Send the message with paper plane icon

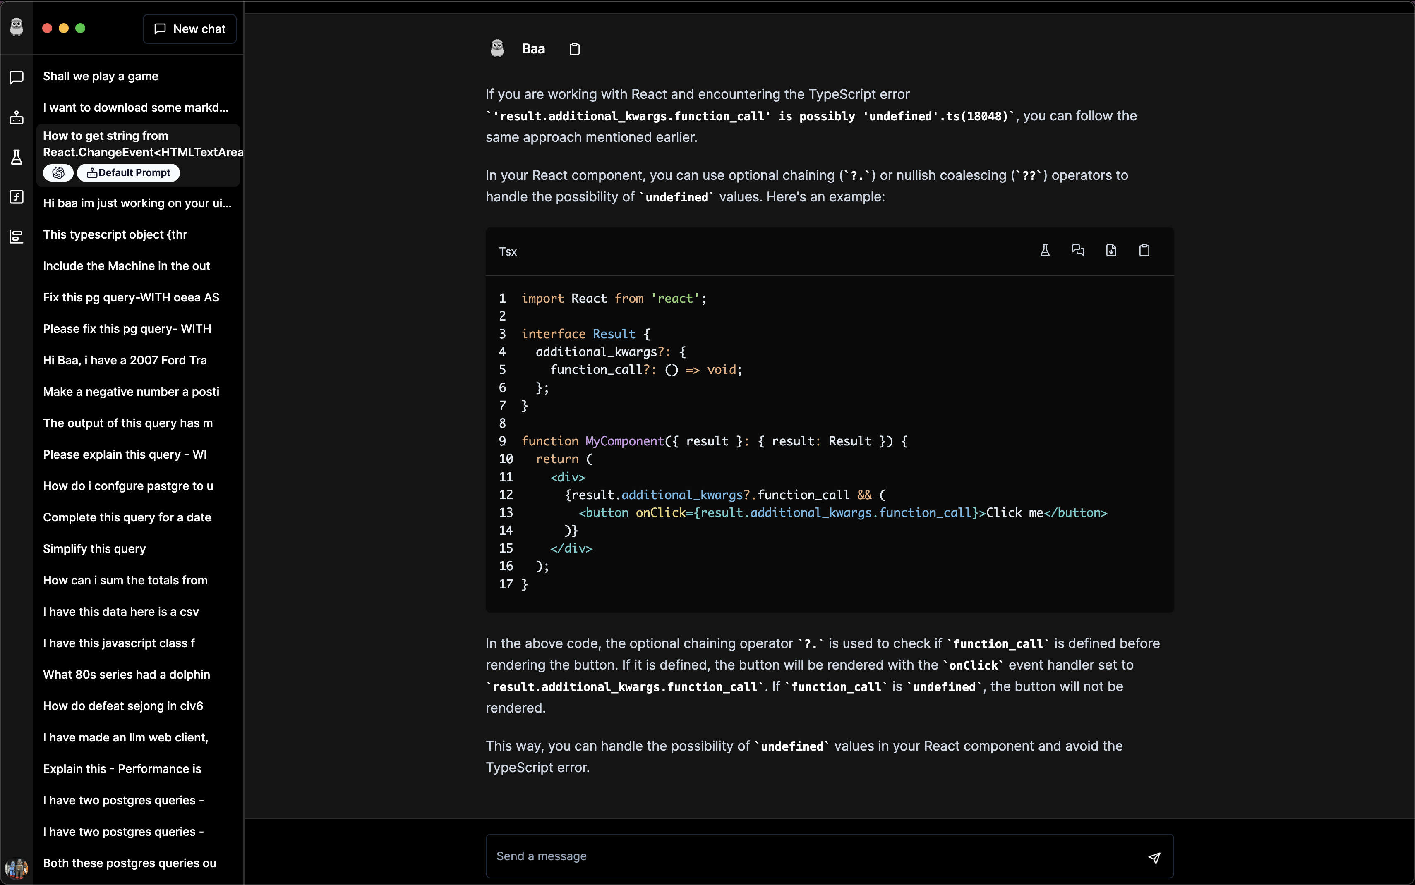(x=1154, y=858)
